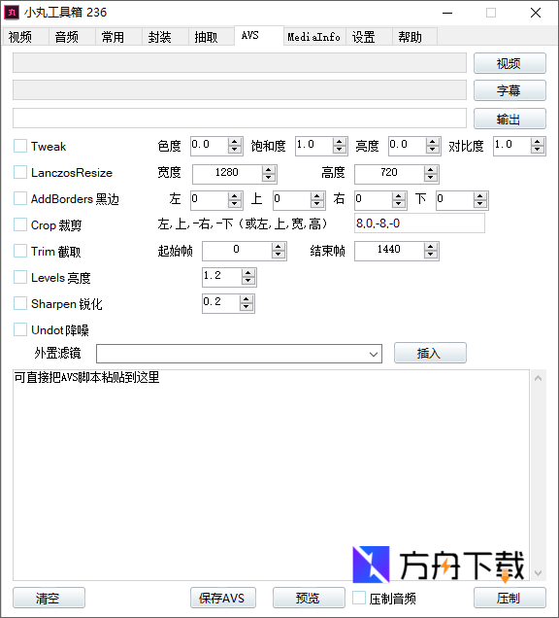Increase AddBorders 上 value up arrow
This screenshot has height=618, width=559.
pos(317,196)
